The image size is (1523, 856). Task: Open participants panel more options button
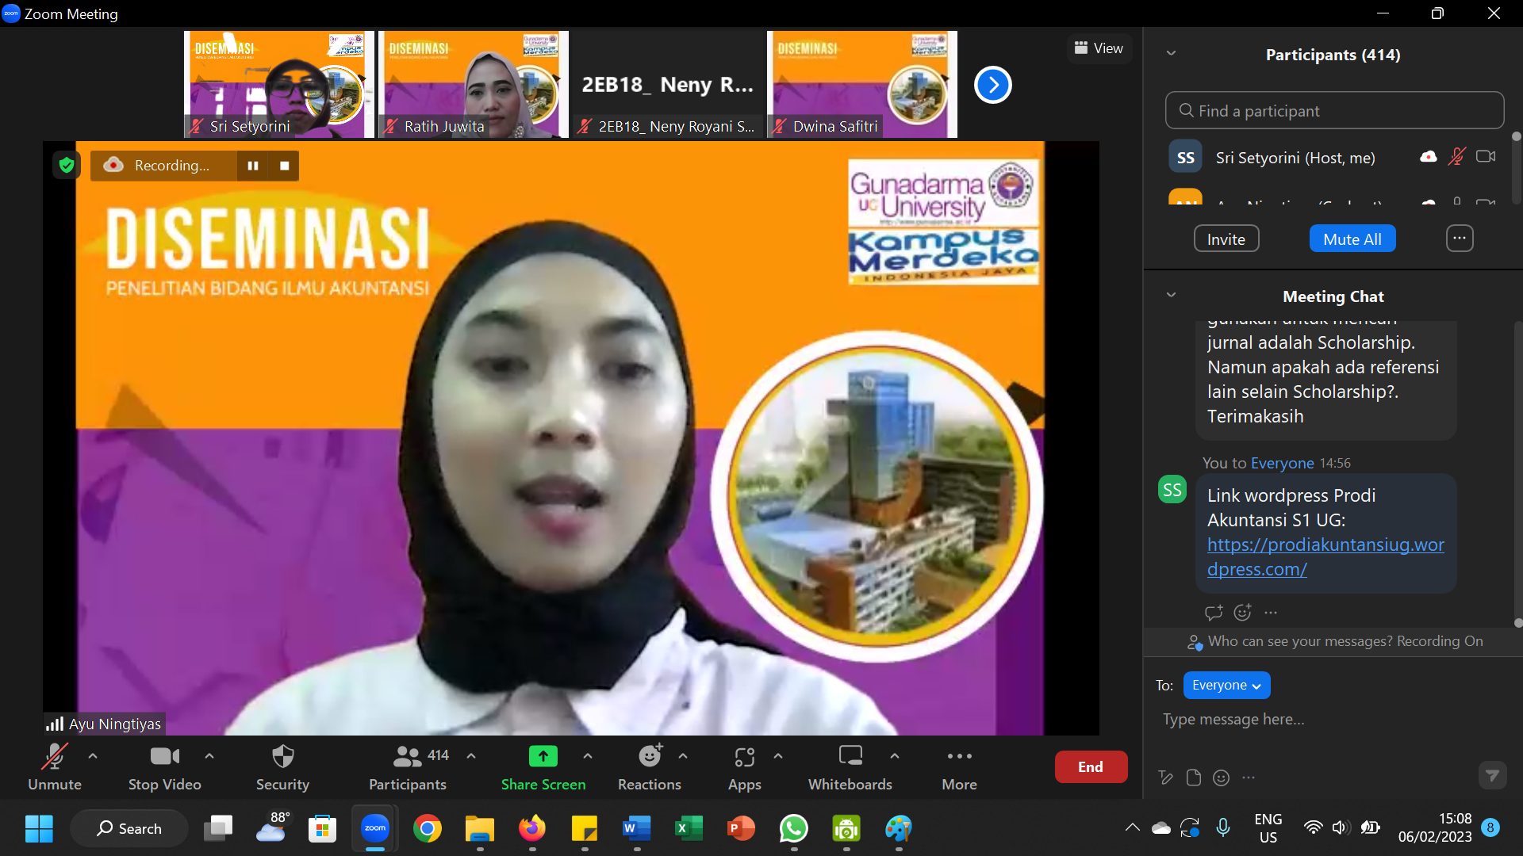(1460, 239)
